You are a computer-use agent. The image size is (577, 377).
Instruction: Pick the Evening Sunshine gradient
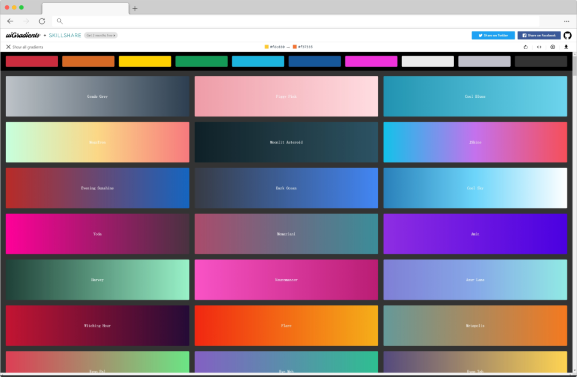(98, 188)
